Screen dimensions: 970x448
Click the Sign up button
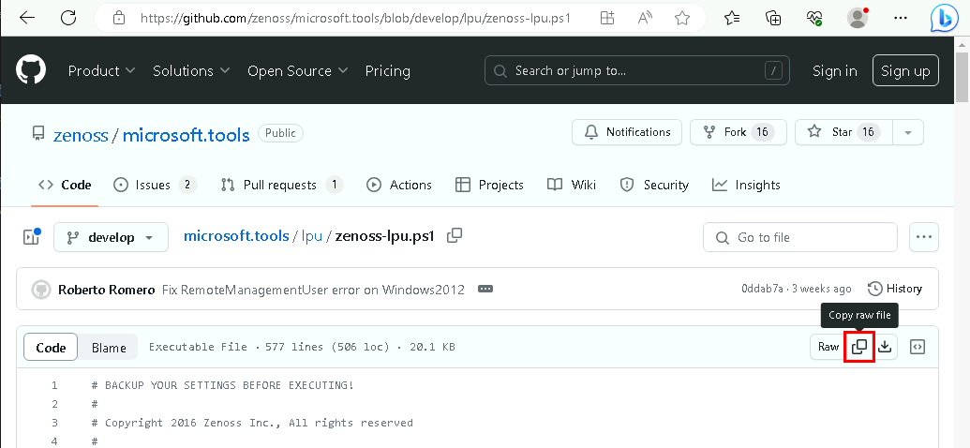905,71
